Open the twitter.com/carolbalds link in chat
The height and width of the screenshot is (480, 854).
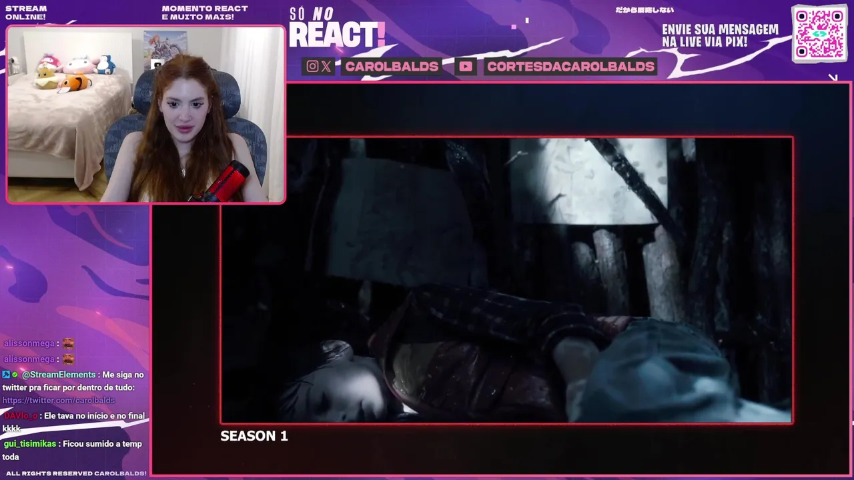click(x=59, y=400)
